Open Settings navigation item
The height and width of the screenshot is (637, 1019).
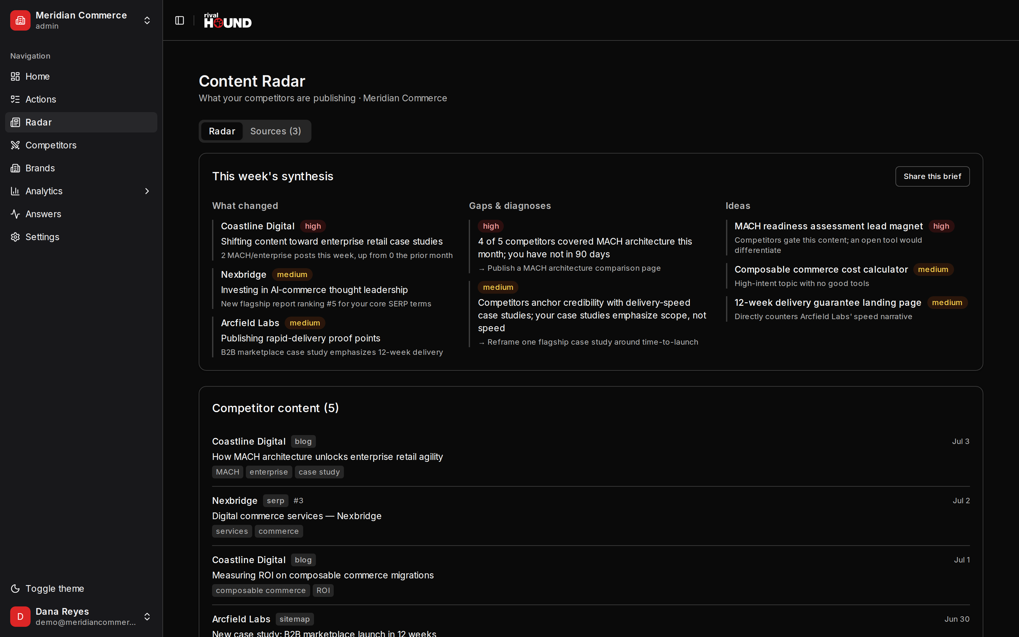click(81, 237)
